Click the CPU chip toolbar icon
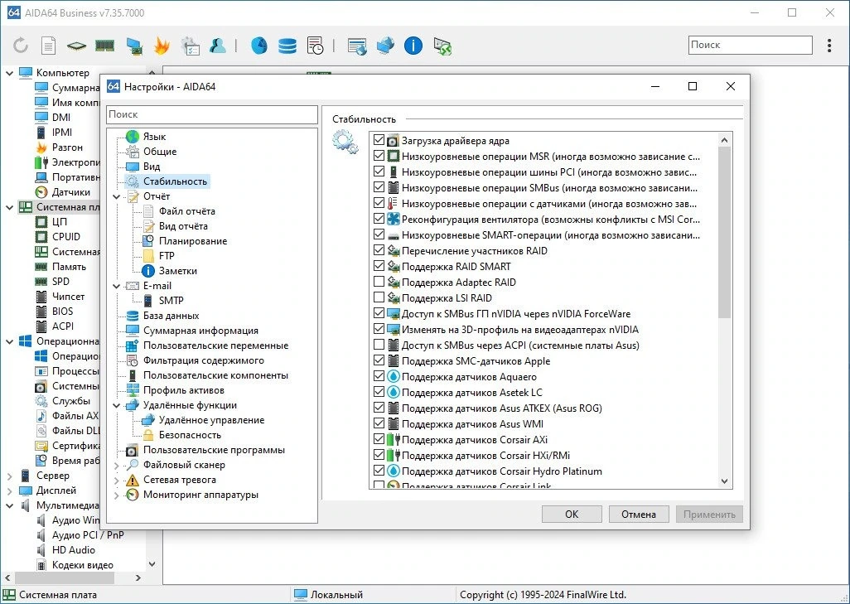 76,46
